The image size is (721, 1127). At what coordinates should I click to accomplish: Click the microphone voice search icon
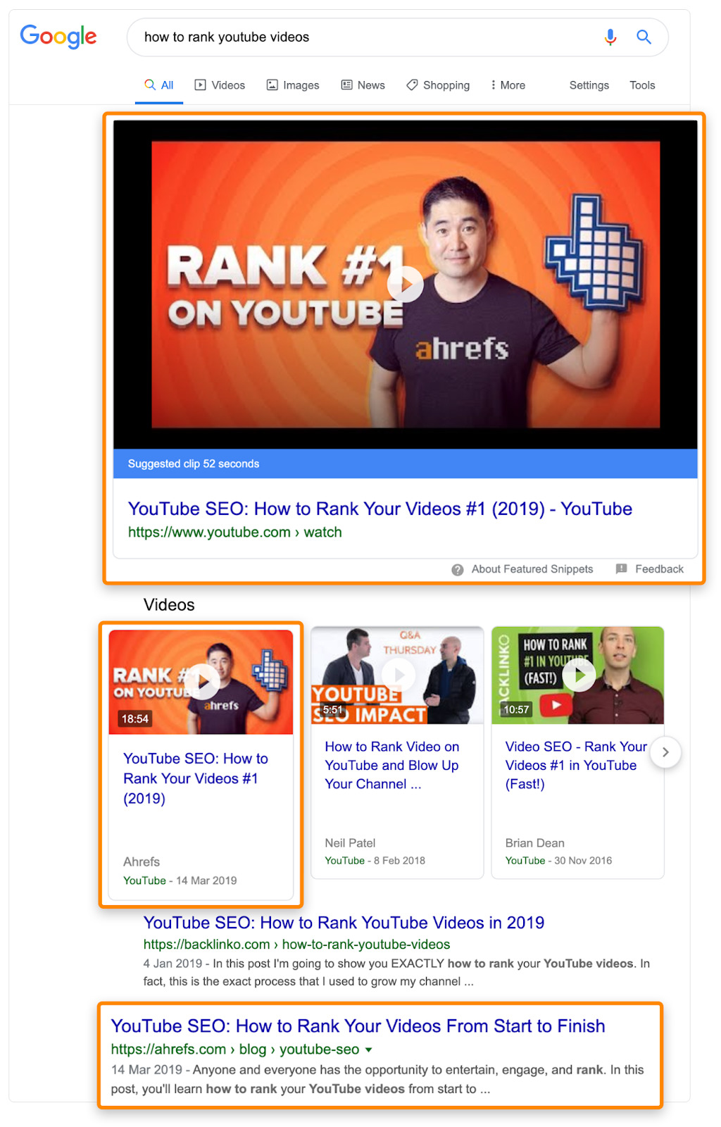click(x=610, y=37)
